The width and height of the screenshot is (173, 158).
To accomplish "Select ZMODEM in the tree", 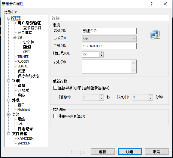I will [24, 143].
